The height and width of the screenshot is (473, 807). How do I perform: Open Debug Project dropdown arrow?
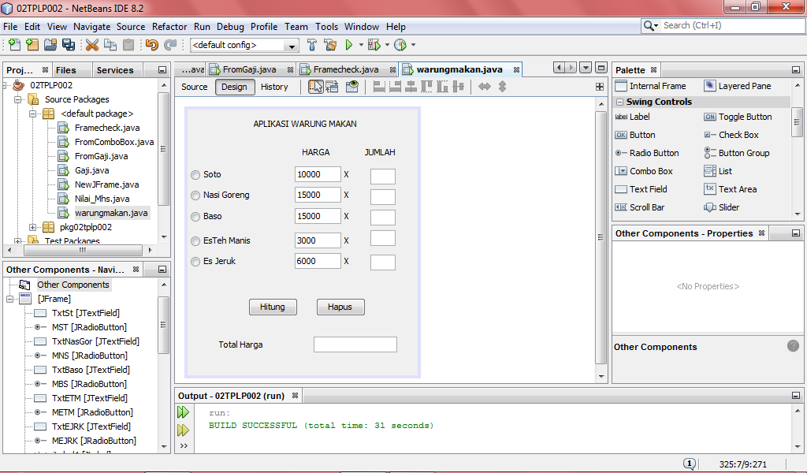(x=387, y=45)
